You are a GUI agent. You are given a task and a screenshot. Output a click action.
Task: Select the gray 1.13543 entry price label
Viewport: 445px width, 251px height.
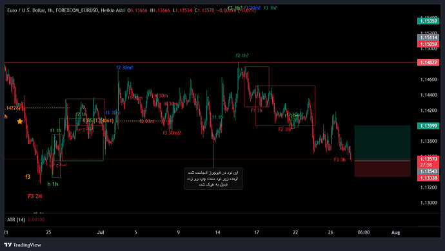point(428,171)
